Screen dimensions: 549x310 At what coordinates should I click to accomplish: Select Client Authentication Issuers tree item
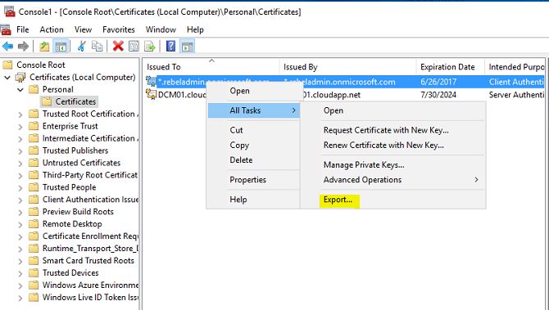[90, 200]
